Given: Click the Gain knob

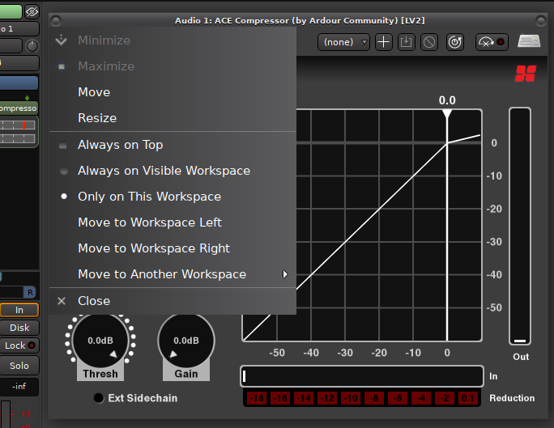Looking at the screenshot, I should (186, 341).
